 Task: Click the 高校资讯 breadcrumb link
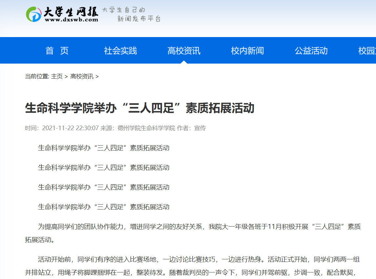coord(82,76)
